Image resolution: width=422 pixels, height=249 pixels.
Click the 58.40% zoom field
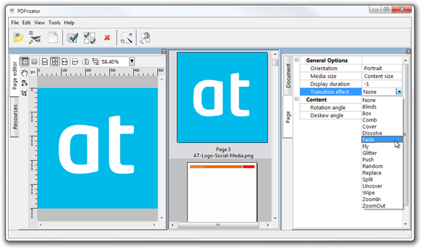115,61
